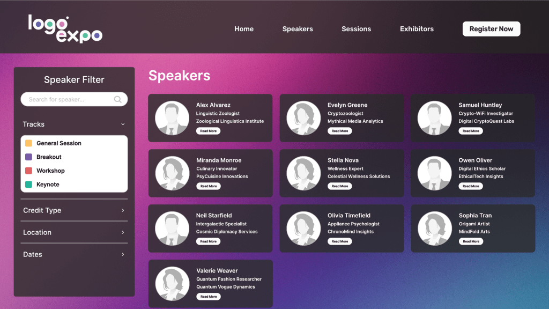Click the search magnifier icon

pos(118,99)
